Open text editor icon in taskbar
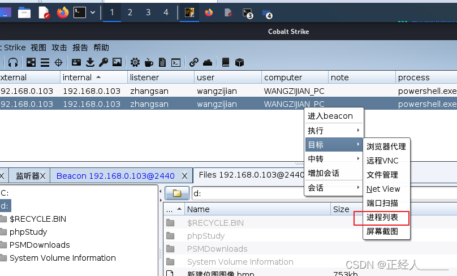Viewport: 457px width, 276px height. [x=44, y=12]
